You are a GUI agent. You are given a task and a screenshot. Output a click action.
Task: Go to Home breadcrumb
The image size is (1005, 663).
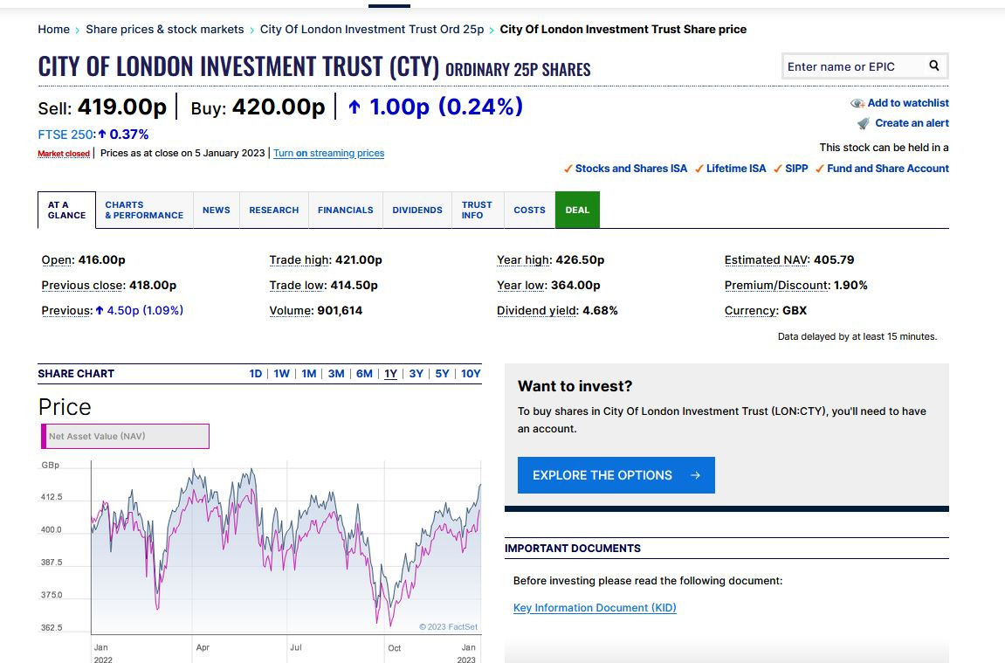click(54, 30)
